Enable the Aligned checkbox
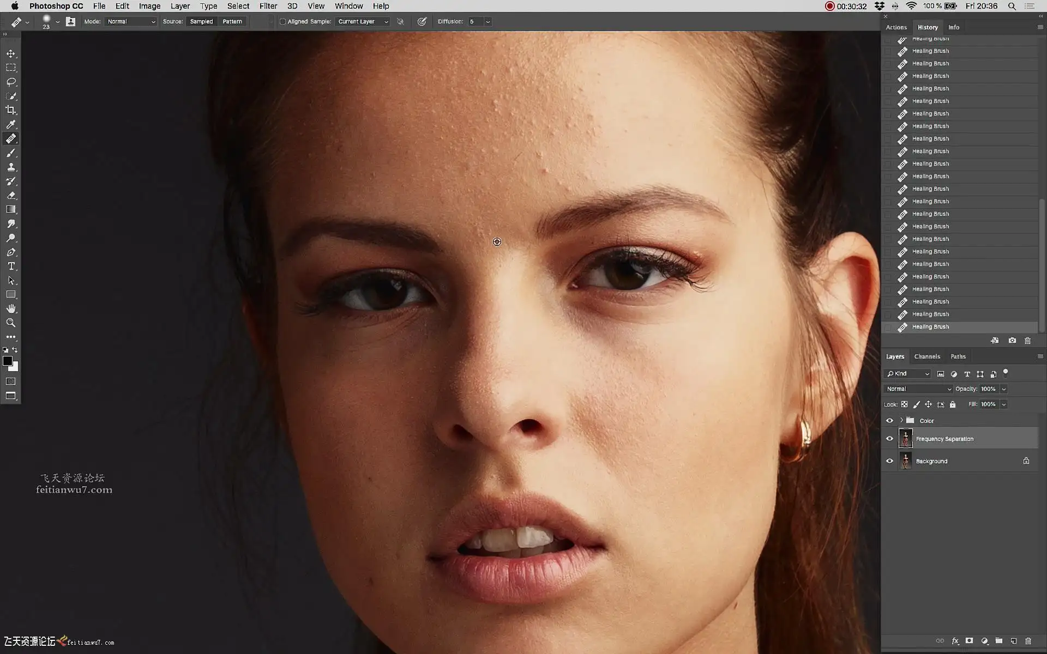Image resolution: width=1047 pixels, height=654 pixels. point(282,22)
